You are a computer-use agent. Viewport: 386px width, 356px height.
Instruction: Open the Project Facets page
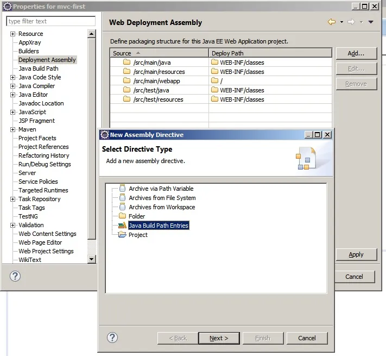pyautogui.click(x=37, y=138)
